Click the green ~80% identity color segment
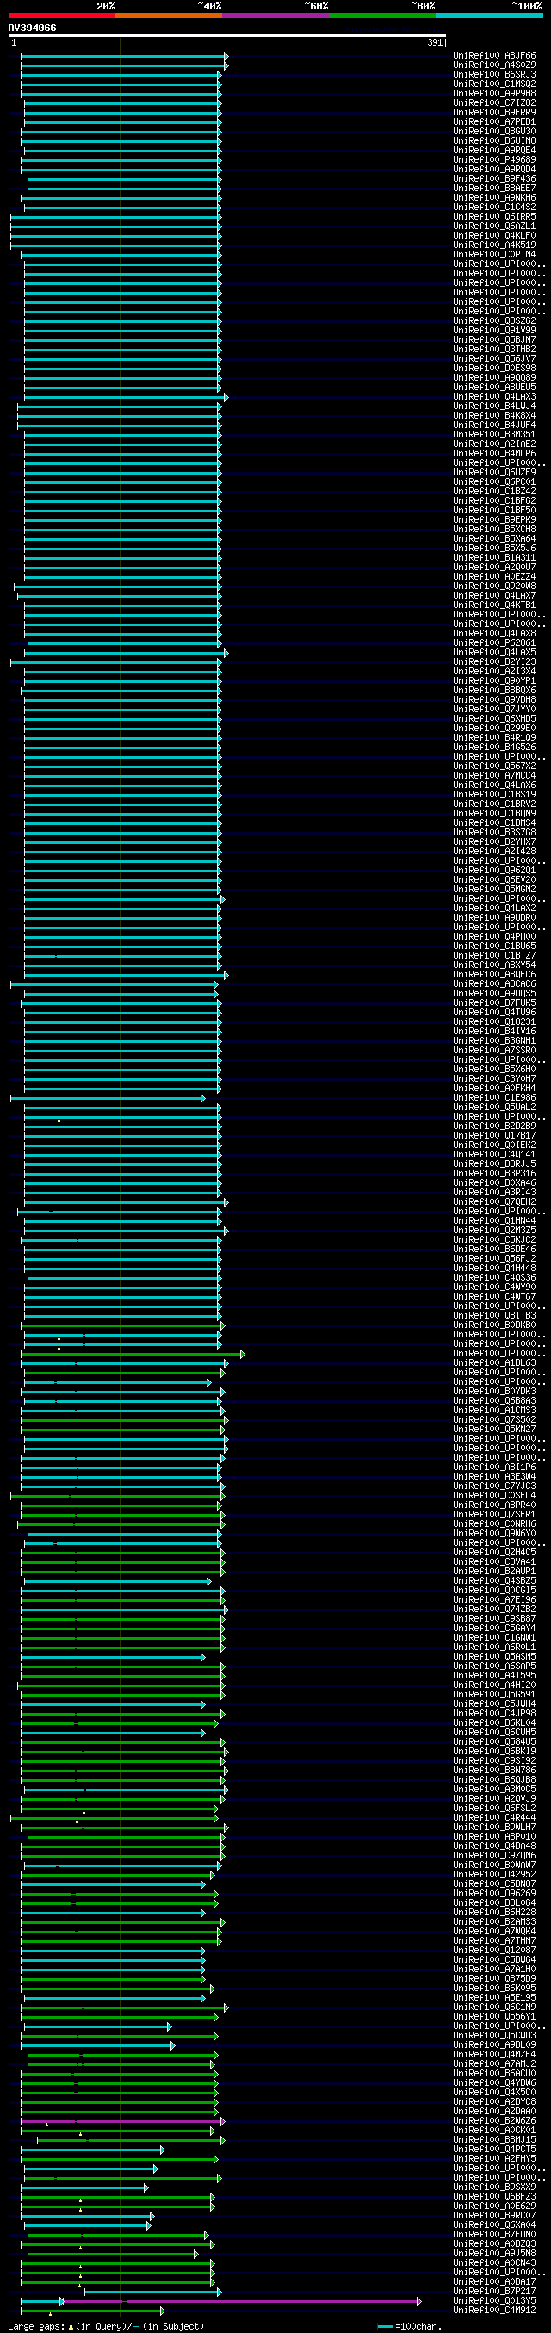The width and height of the screenshot is (551, 2333). click(381, 16)
